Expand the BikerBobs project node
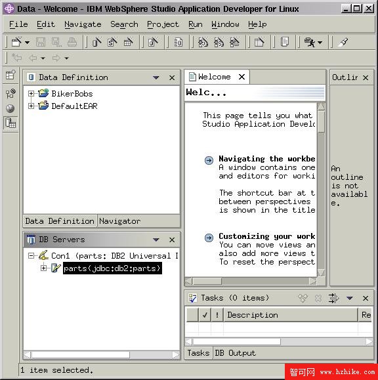 coord(31,93)
